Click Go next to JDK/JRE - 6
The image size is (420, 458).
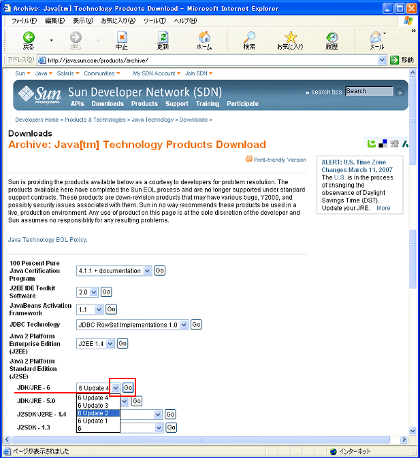pos(128,388)
